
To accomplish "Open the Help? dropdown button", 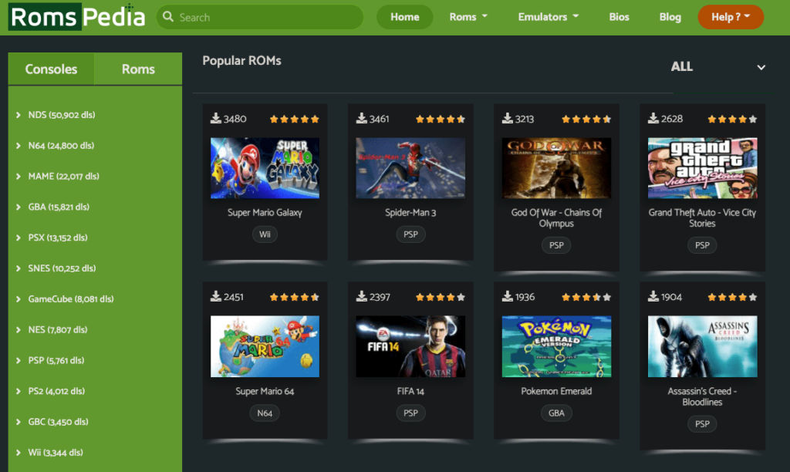I will click(x=730, y=17).
